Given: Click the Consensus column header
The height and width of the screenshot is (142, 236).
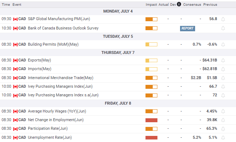Looking at the screenshot, I should pyautogui.click(x=192, y=5).
